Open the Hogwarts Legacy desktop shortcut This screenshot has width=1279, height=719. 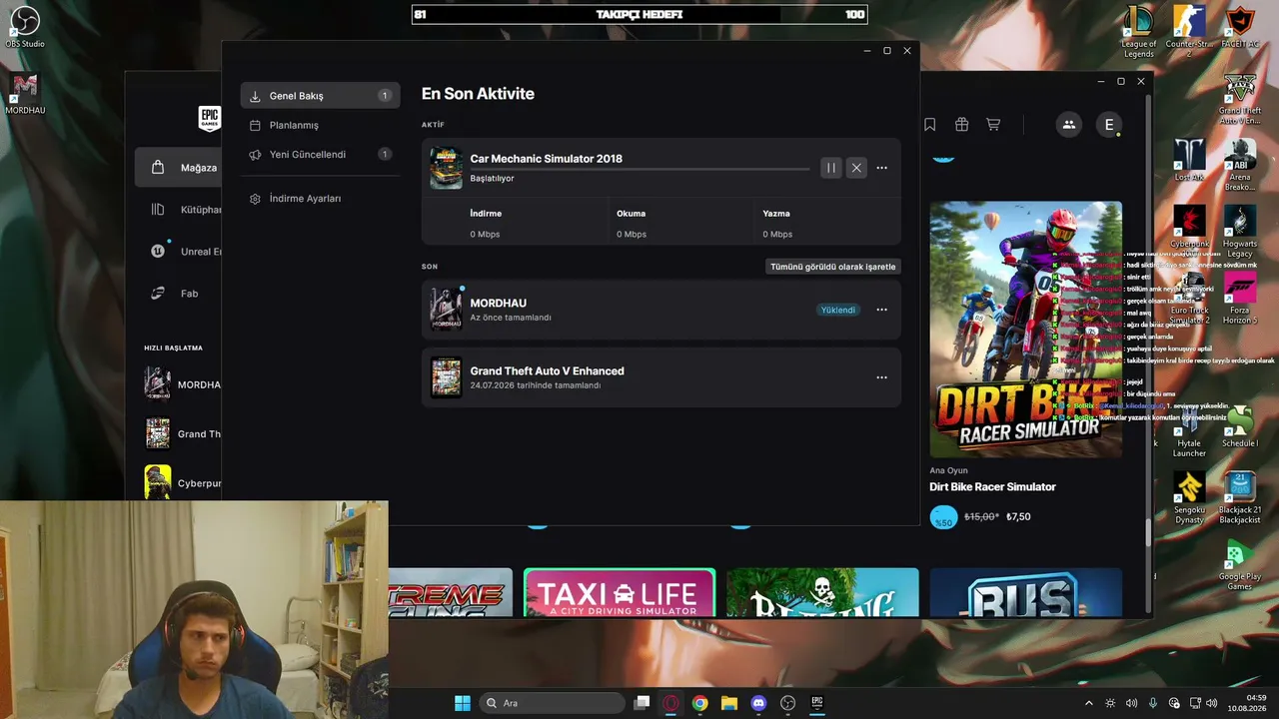[1240, 232]
